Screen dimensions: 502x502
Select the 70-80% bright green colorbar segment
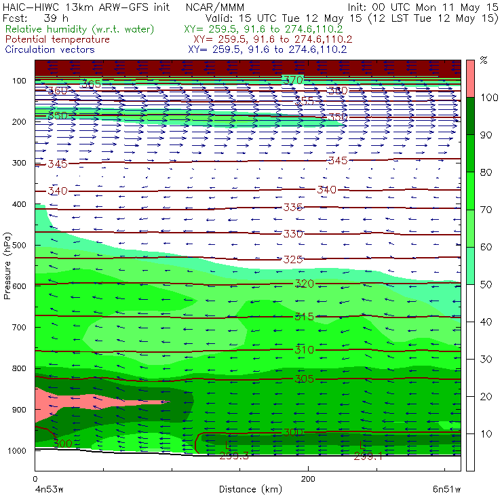pos(470,191)
